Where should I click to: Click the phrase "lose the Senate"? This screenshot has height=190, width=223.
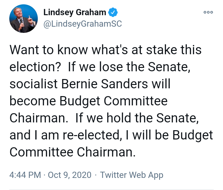pos(149,67)
